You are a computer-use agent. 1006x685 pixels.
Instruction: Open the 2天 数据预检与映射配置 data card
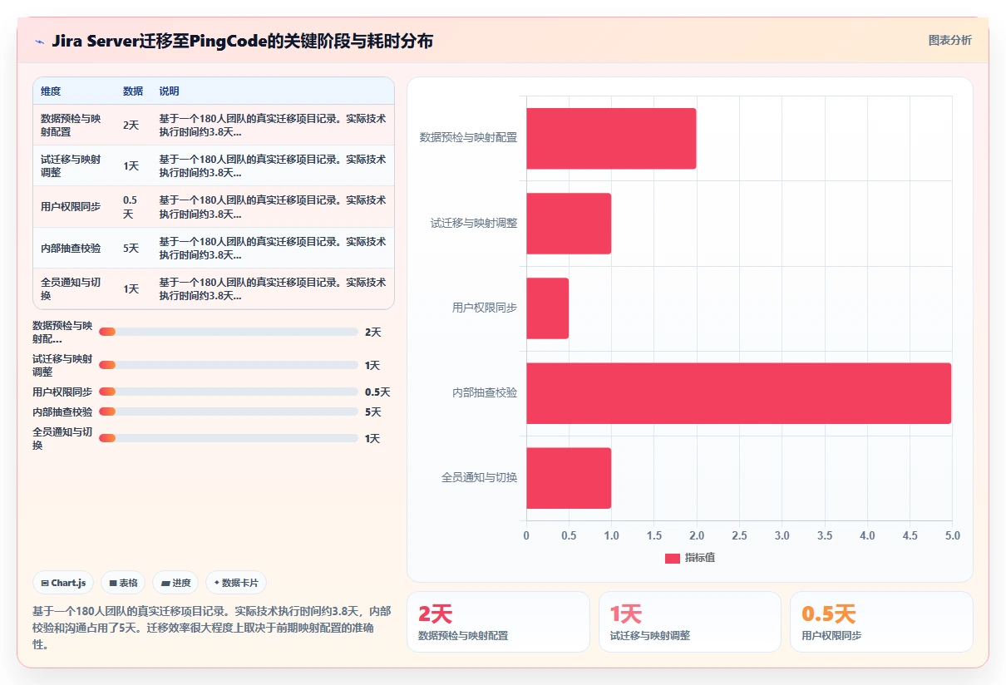[x=498, y=622]
